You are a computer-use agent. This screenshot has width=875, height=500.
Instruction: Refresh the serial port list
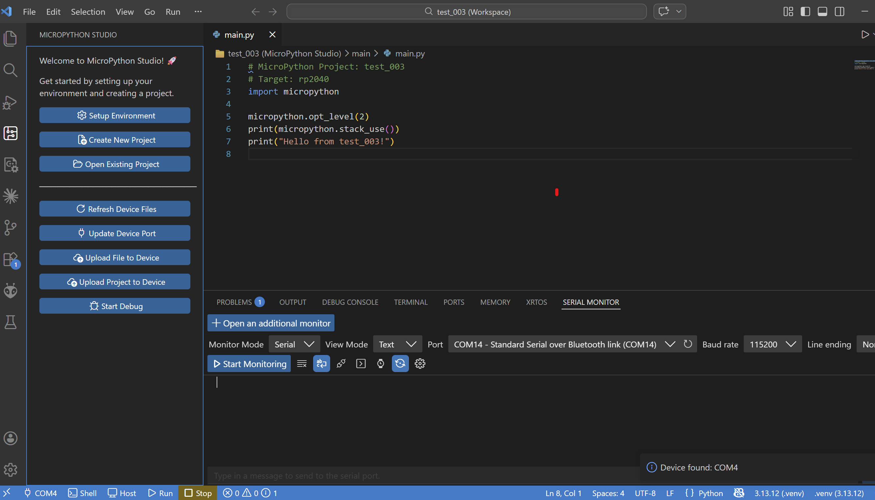tap(688, 344)
